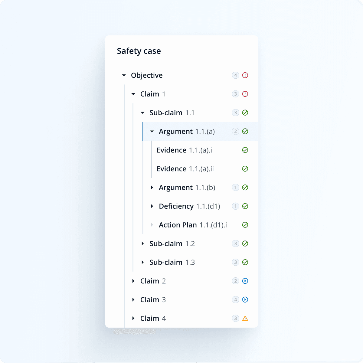Click the blue play status icon for Claim 3

(x=245, y=300)
